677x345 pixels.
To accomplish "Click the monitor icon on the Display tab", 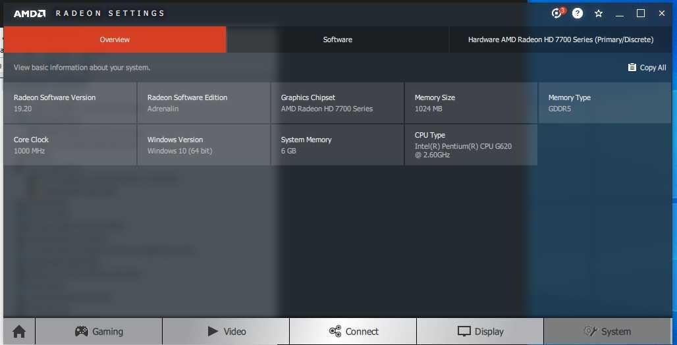I will coord(464,331).
